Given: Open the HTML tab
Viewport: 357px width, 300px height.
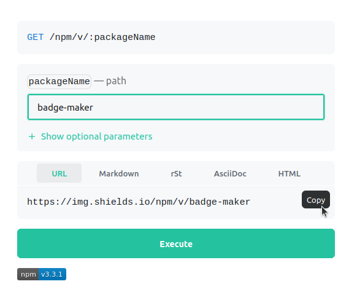Looking at the screenshot, I should click(289, 173).
